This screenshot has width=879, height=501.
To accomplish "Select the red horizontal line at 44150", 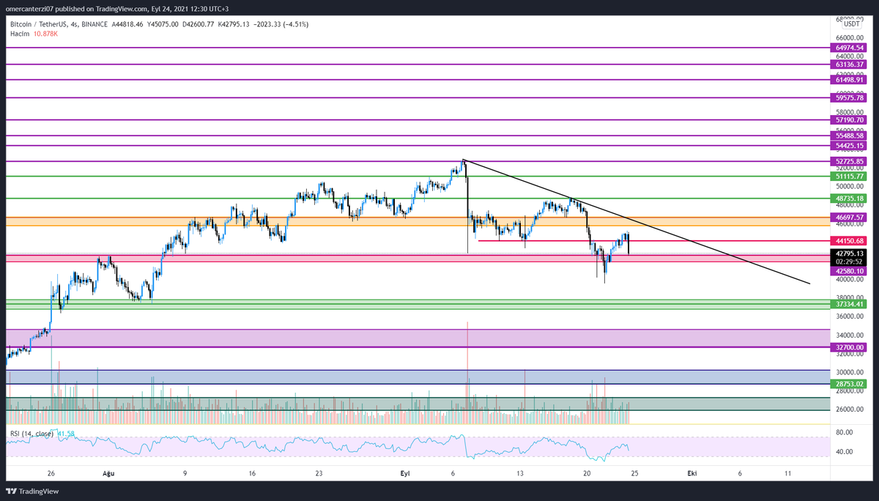I will click(654, 240).
